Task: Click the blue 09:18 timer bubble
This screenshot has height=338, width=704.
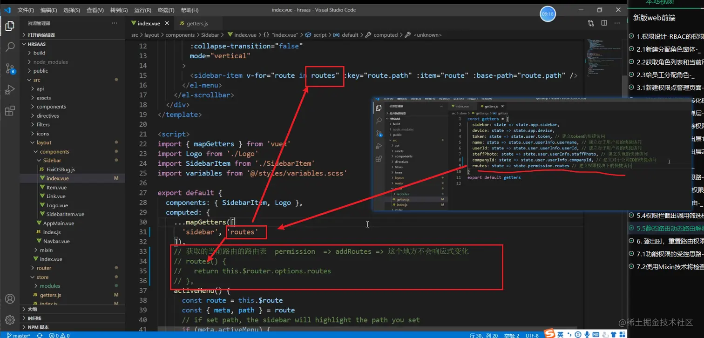Action: pos(548,14)
